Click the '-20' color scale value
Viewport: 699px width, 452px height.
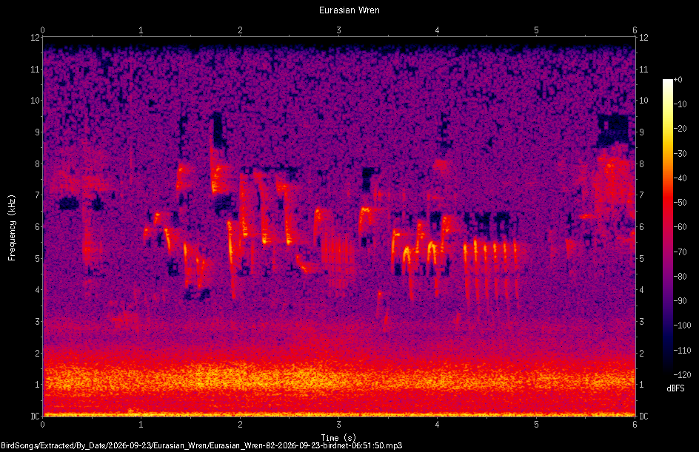pyautogui.click(x=680, y=129)
